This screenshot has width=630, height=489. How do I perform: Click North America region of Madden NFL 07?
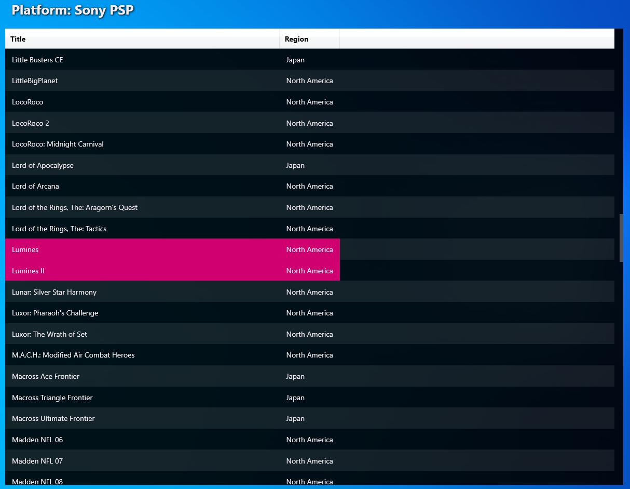[x=309, y=461]
